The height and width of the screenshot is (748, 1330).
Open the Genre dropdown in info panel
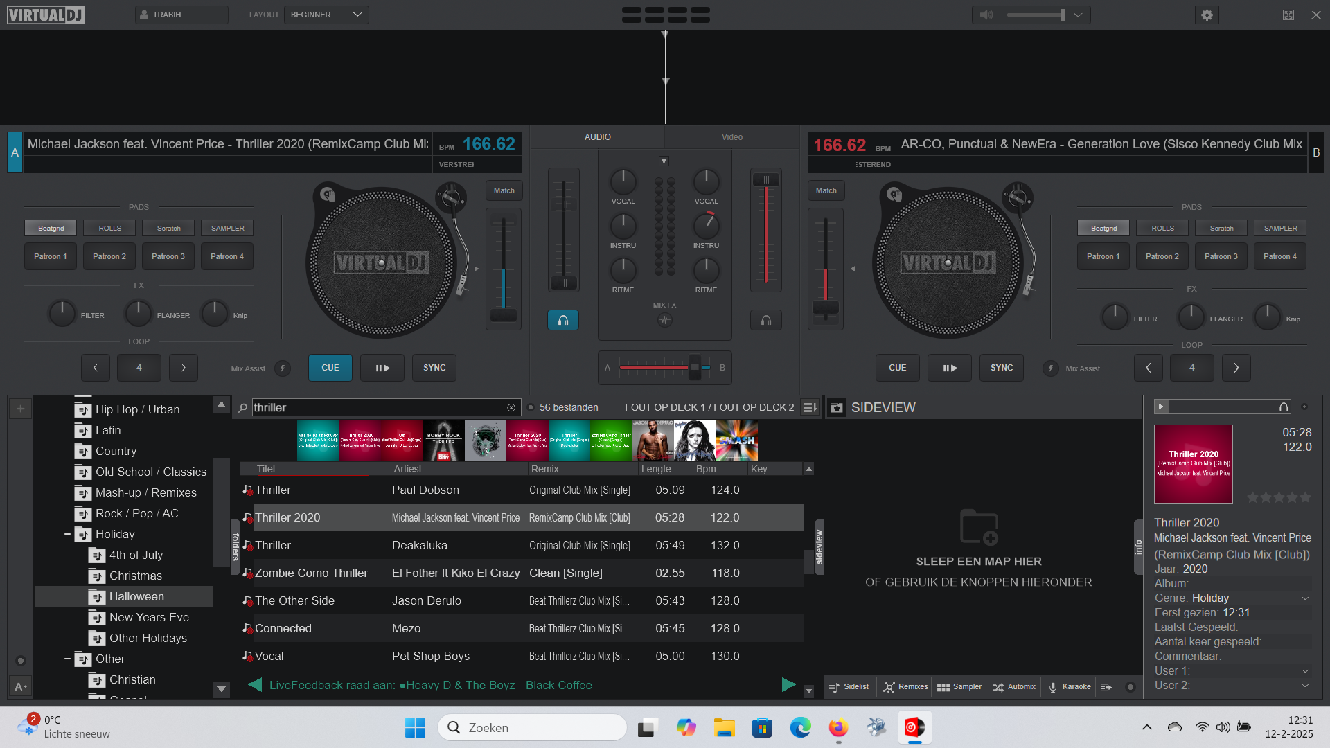tap(1305, 598)
